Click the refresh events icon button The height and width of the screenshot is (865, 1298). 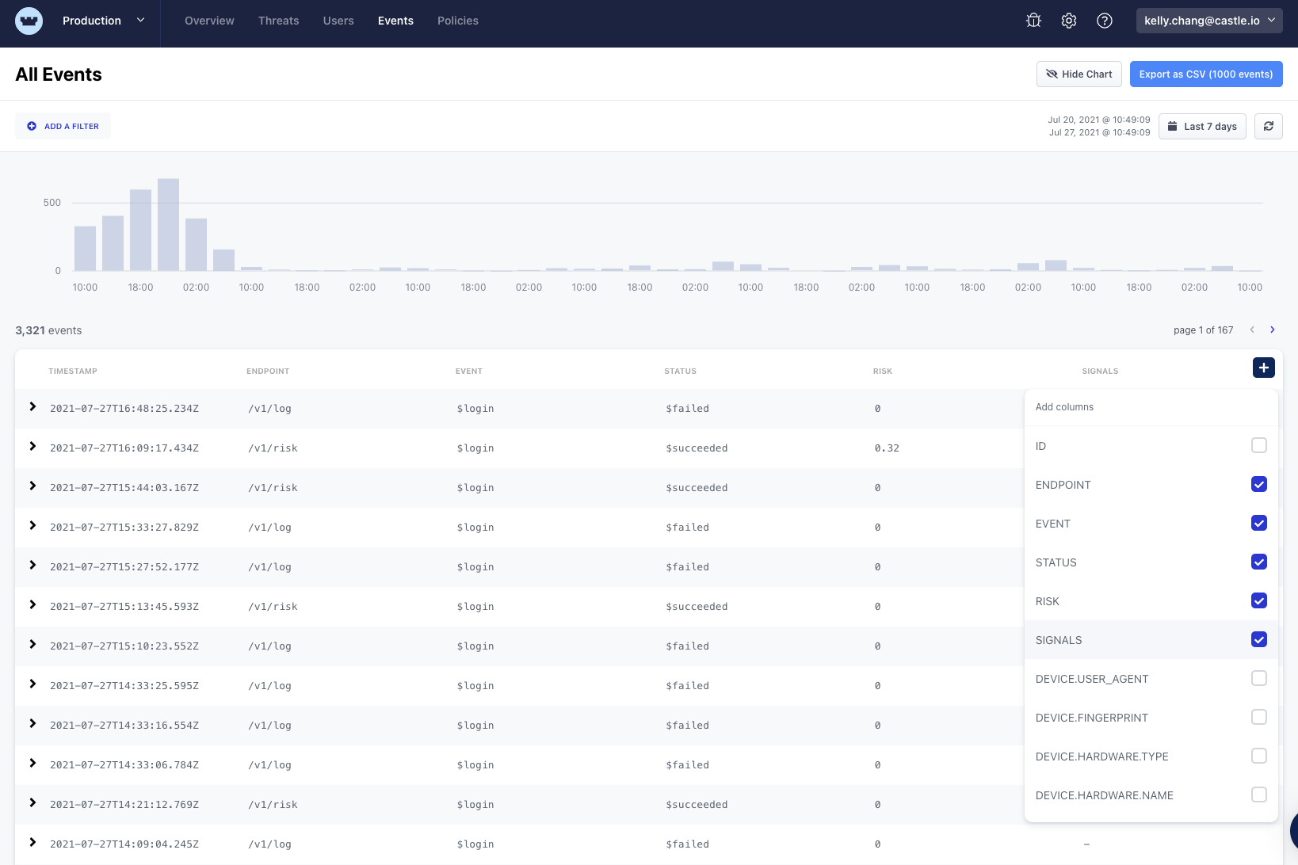point(1269,126)
